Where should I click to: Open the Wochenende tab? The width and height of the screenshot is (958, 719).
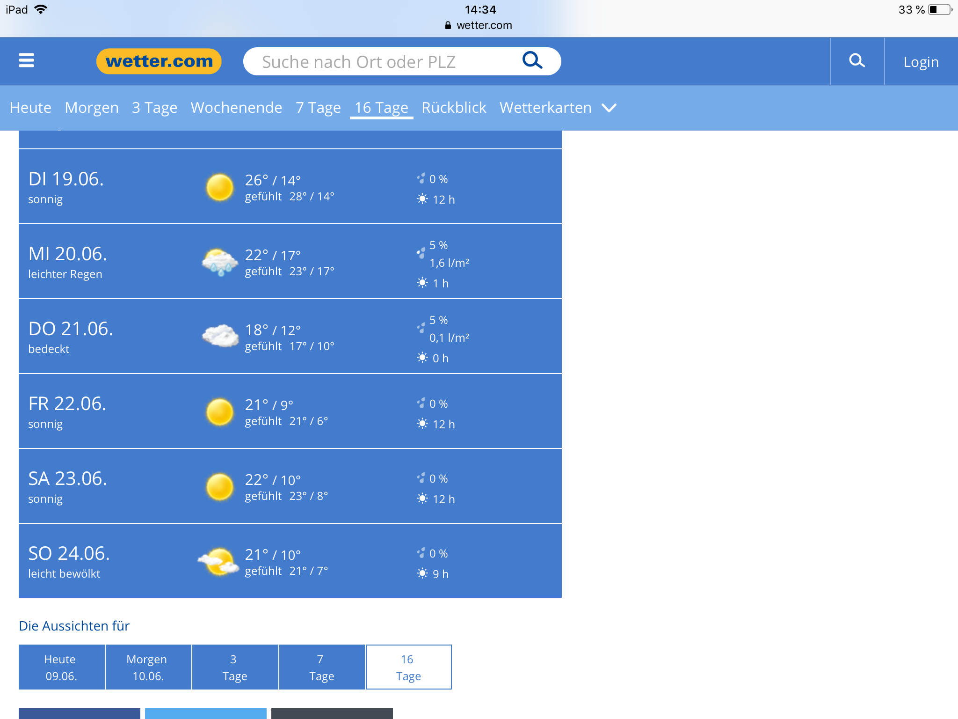point(236,108)
